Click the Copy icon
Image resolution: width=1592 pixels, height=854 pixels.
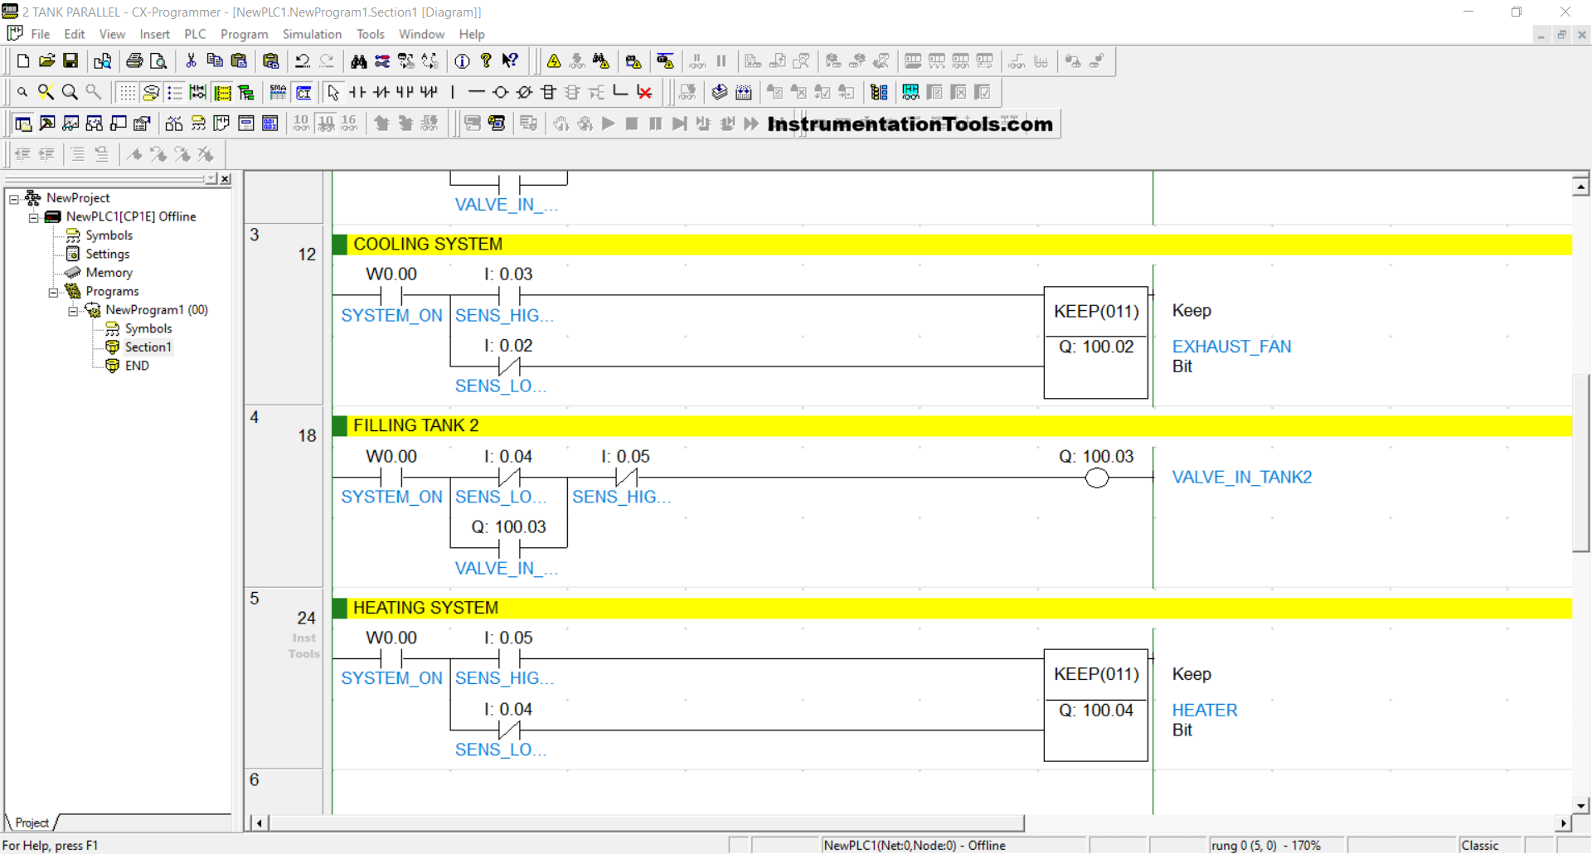pyautogui.click(x=215, y=61)
